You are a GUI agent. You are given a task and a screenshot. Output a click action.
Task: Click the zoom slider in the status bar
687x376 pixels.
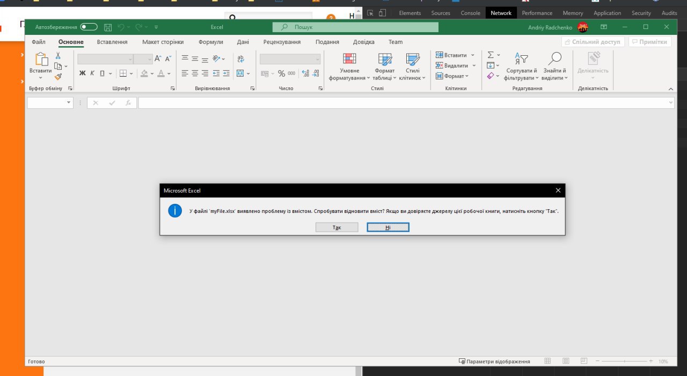pos(625,362)
